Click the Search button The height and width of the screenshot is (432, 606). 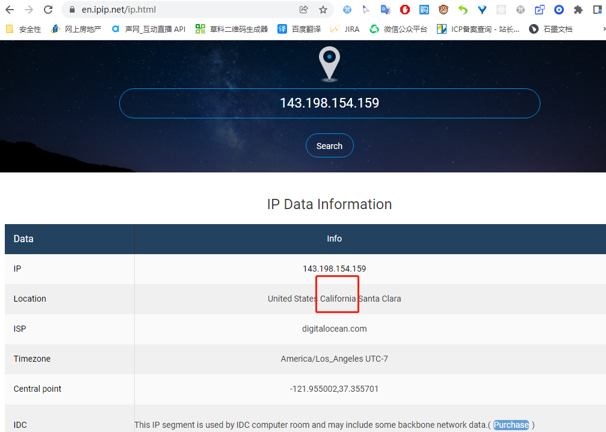coord(329,146)
